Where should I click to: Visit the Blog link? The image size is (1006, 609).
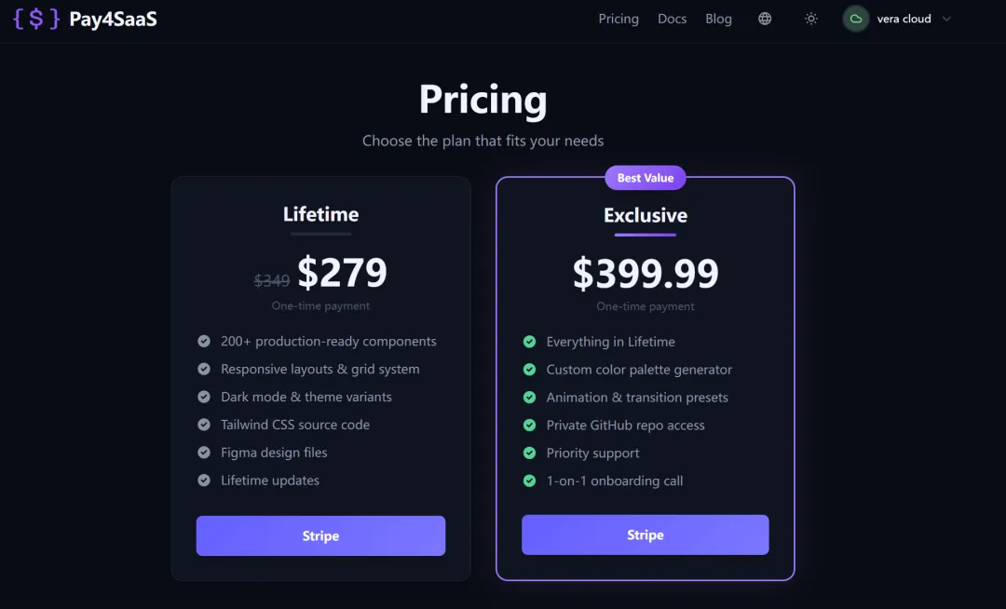[x=718, y=19]
